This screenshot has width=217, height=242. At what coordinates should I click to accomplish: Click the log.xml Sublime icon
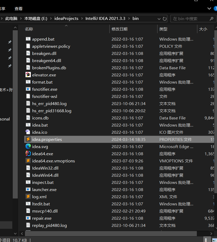[28, 196]
